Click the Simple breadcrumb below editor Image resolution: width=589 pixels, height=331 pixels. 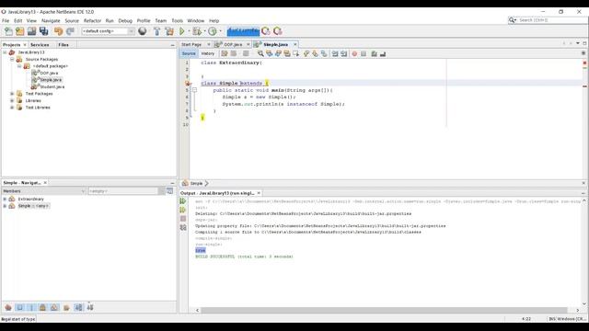196,184
